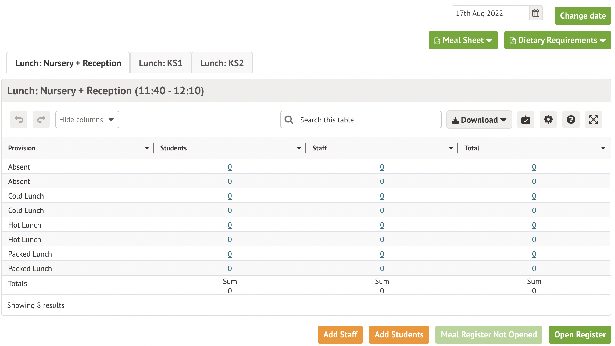Screen dimensions: 615x346
Task: Click the redo arrow icon
Action: [41, 120]
